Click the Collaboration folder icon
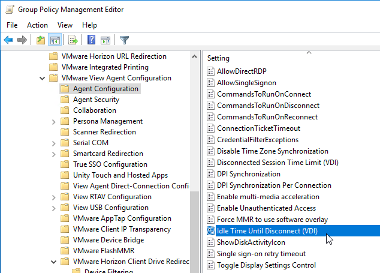 [65, 110]
